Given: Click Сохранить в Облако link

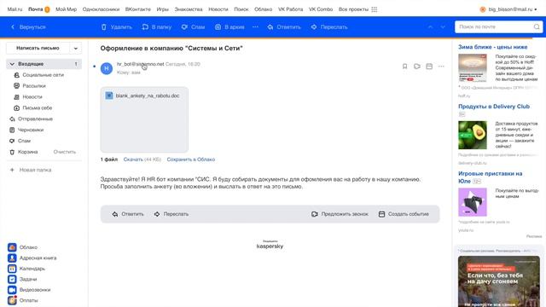Looking at the screenshot, I should [x=191, y=159].
